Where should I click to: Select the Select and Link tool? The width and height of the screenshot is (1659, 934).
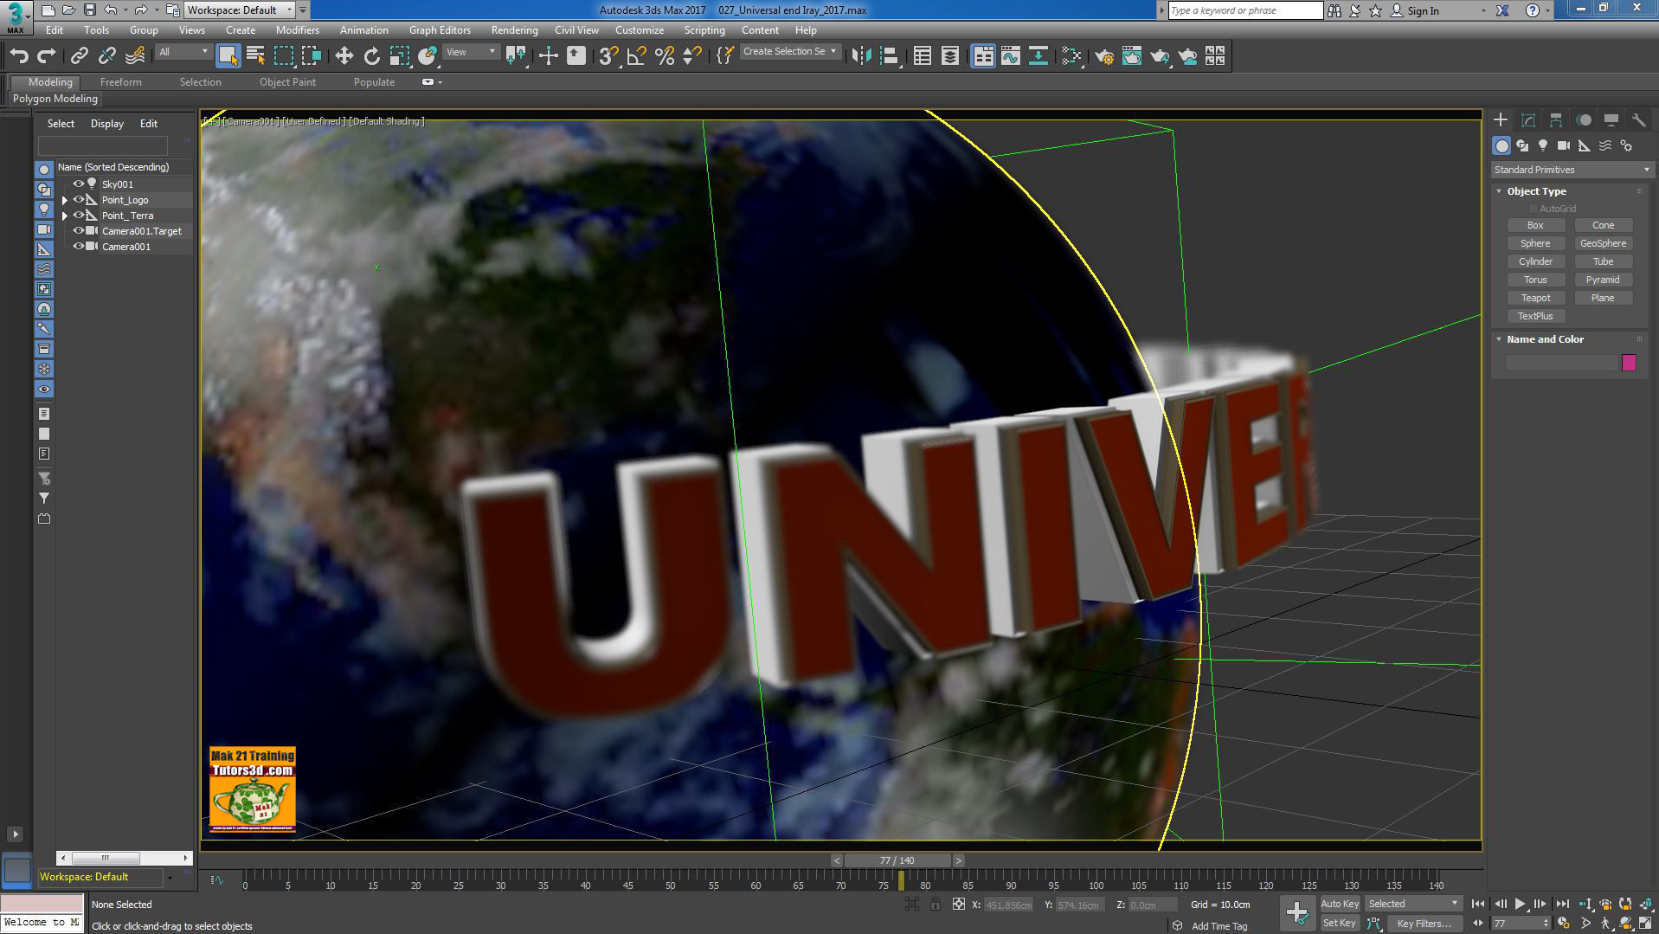tap(79, 56)
